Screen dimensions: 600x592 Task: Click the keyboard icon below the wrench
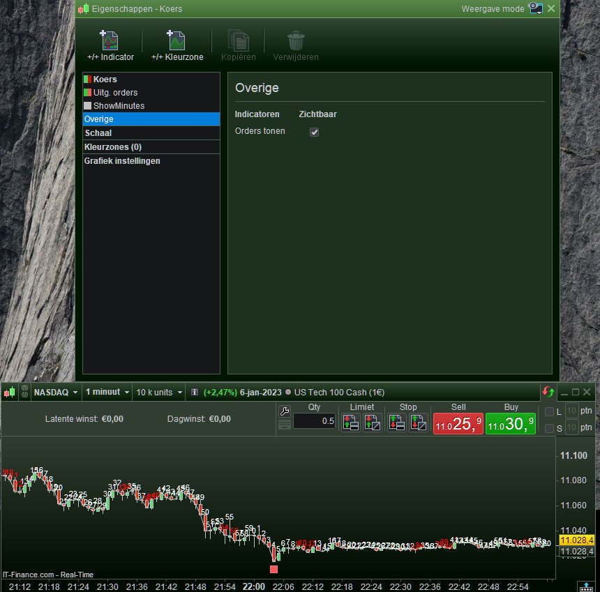285,425
